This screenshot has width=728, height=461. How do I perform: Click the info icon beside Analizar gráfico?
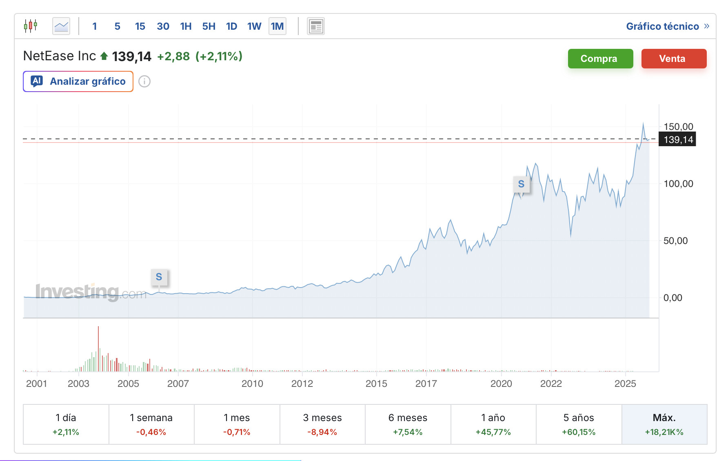pos(144,81)
